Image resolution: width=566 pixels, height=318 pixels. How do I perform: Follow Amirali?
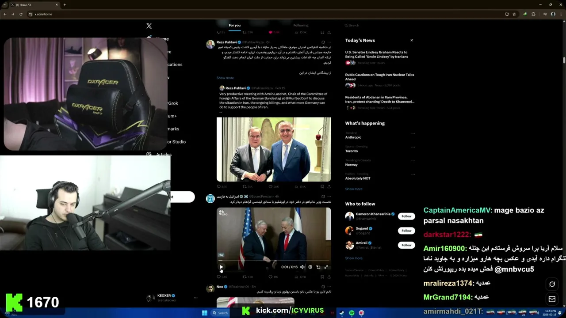[x=406, y=245]
